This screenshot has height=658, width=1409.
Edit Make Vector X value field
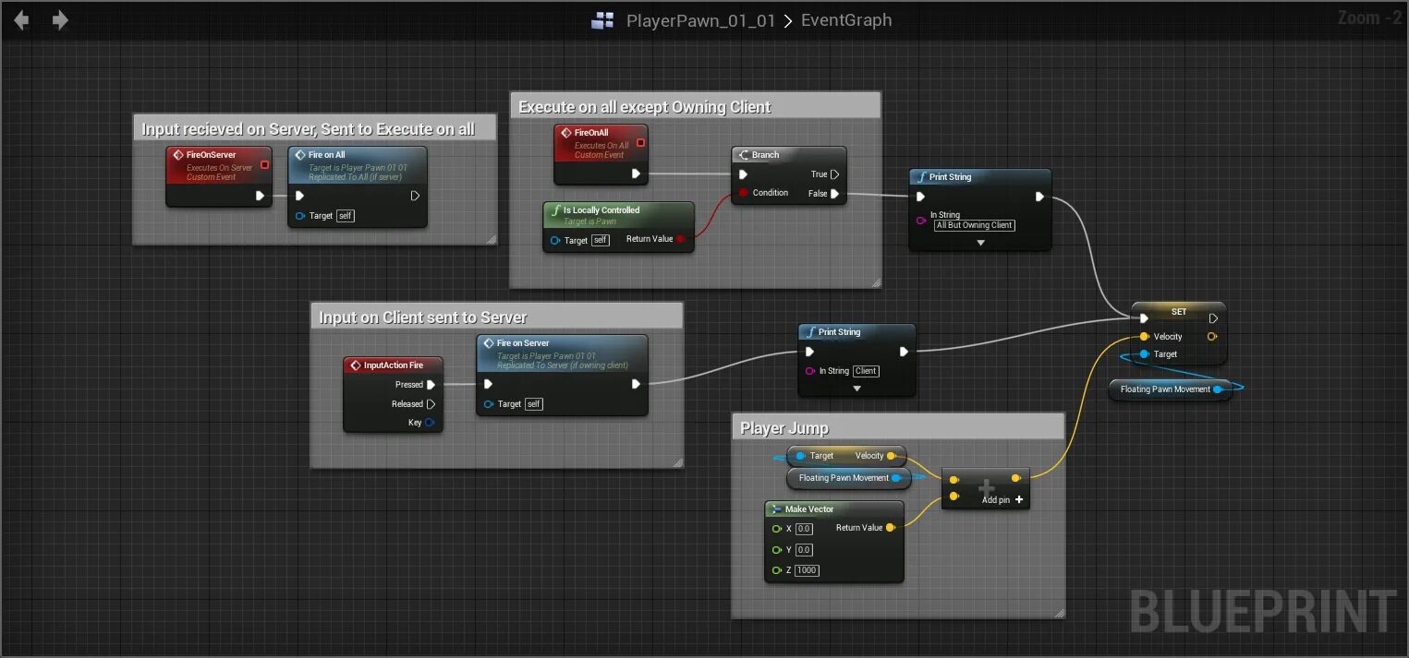[x=804, y=529]
